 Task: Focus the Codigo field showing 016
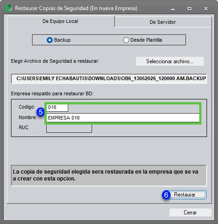tap(57, 108)
